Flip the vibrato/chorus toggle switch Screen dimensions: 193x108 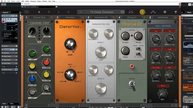(x=132, y=84)
